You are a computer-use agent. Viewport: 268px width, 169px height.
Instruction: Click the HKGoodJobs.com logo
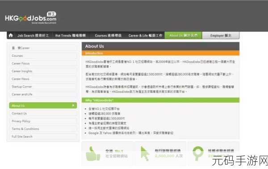pyautogui.click(x=31, y=18)
